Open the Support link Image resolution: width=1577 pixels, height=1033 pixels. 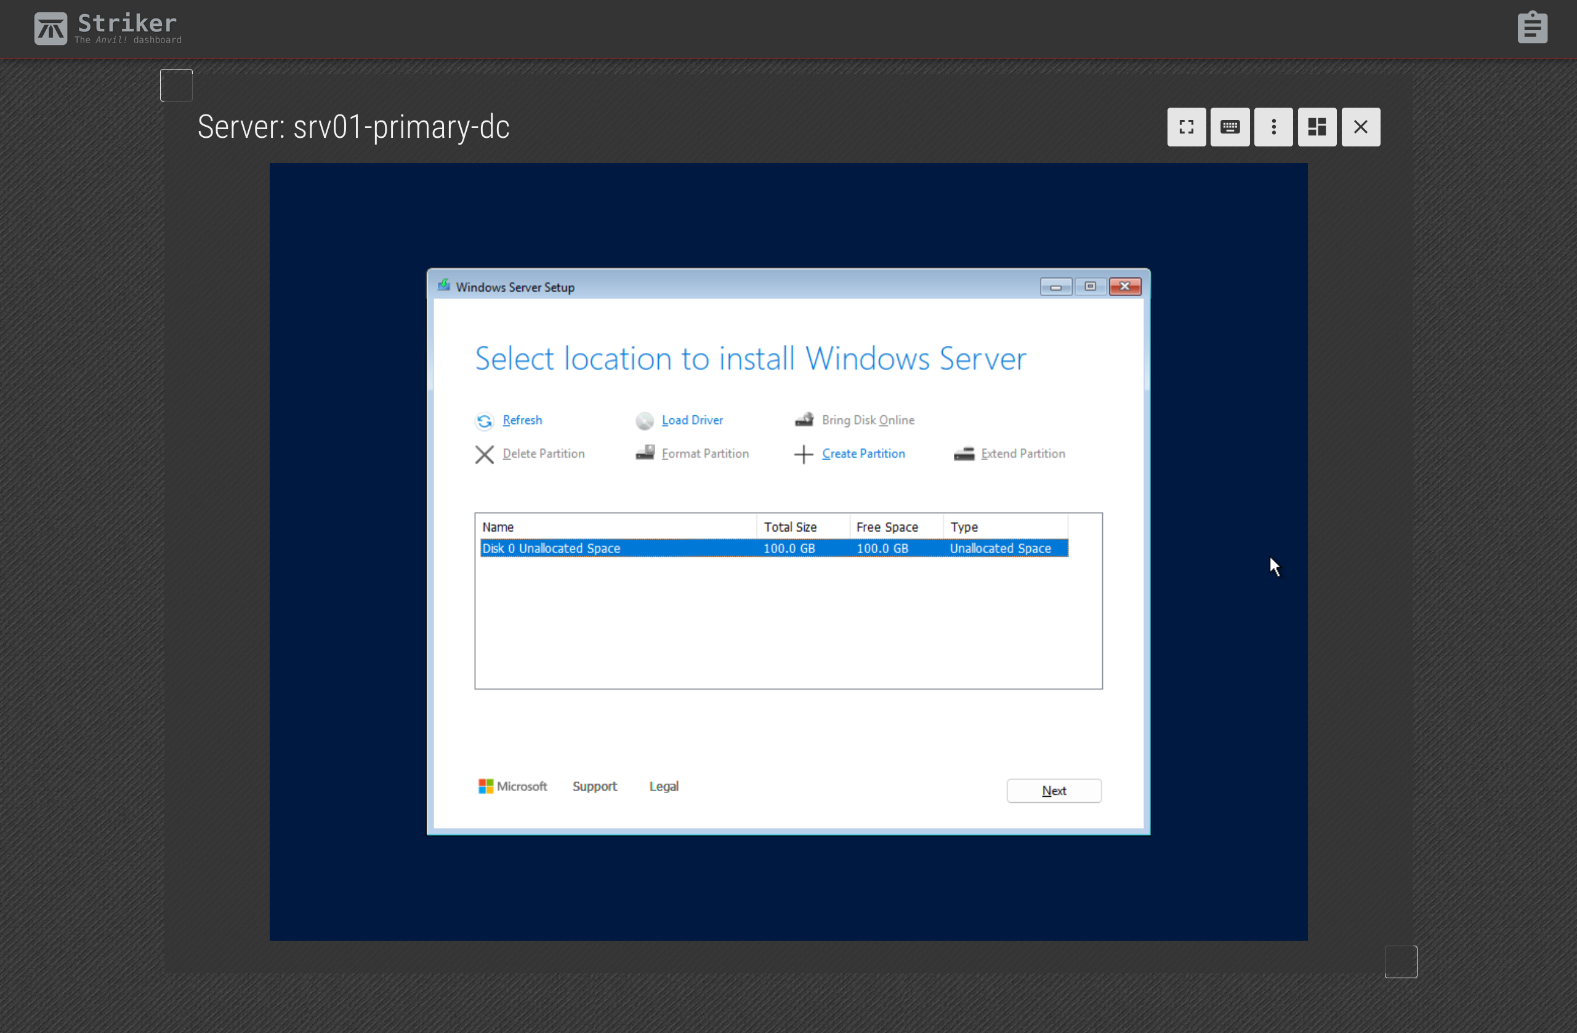pos(594,786)
